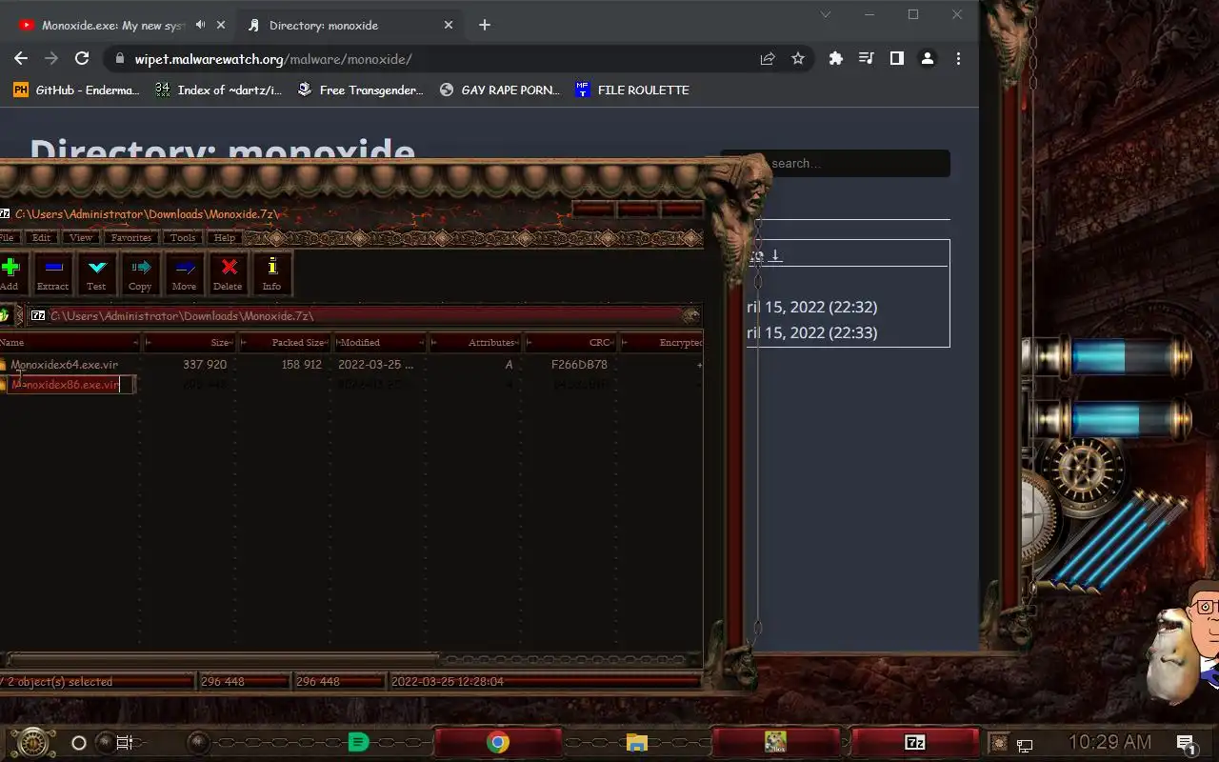
Task: Open the Chrome extensions puzzle icon
Action: (836, 59)
